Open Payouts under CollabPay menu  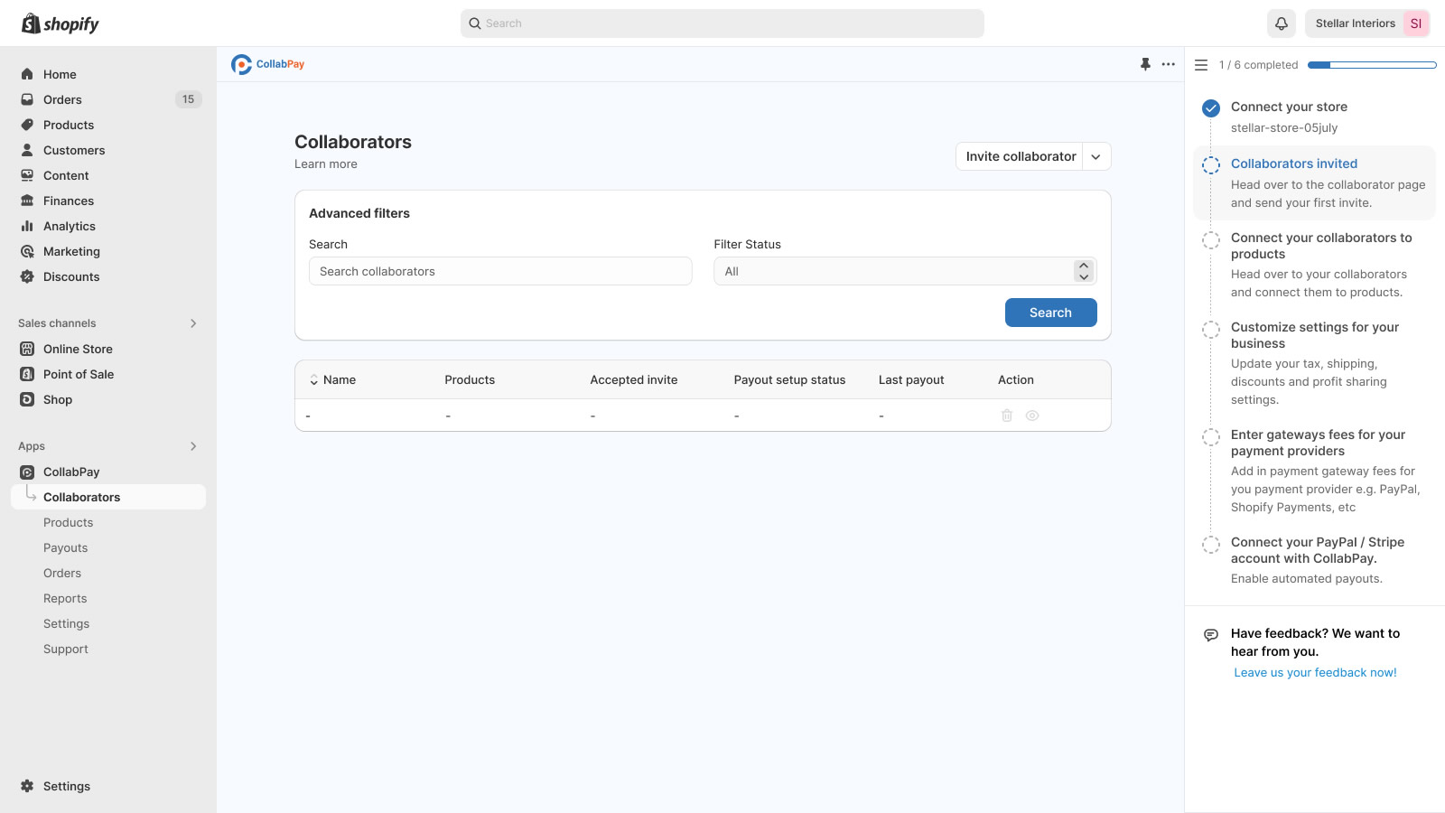point(66,547)
